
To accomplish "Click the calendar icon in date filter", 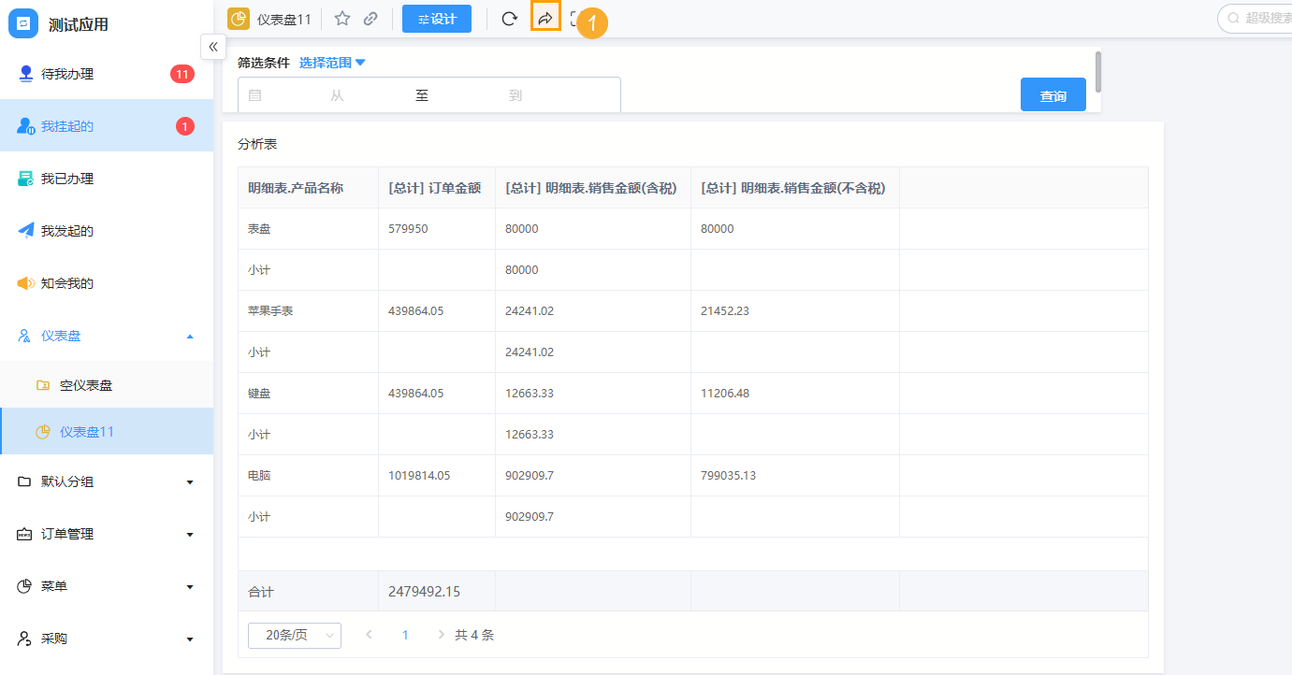I will 254,95.
